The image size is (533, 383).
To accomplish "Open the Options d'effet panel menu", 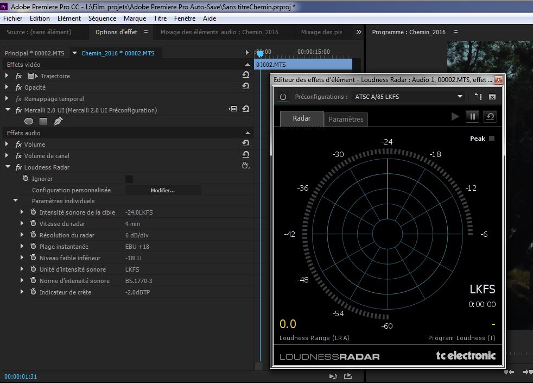I will point(146,32).
